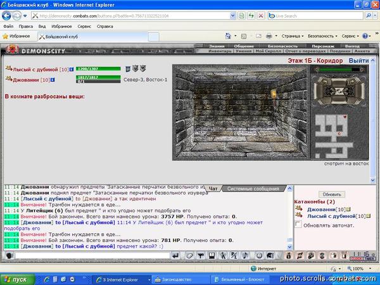380x285 pixels.
Task: Open Отчет о переводах link
Action: coord(305,51)
